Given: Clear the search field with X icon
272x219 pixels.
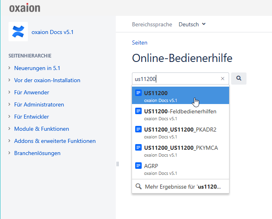Looking at the screenshot, I should pyautogui.click(x=222, y=79).
